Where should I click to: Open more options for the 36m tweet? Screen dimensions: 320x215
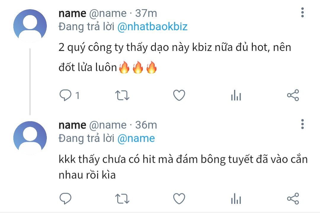click(x=303, y=124)
